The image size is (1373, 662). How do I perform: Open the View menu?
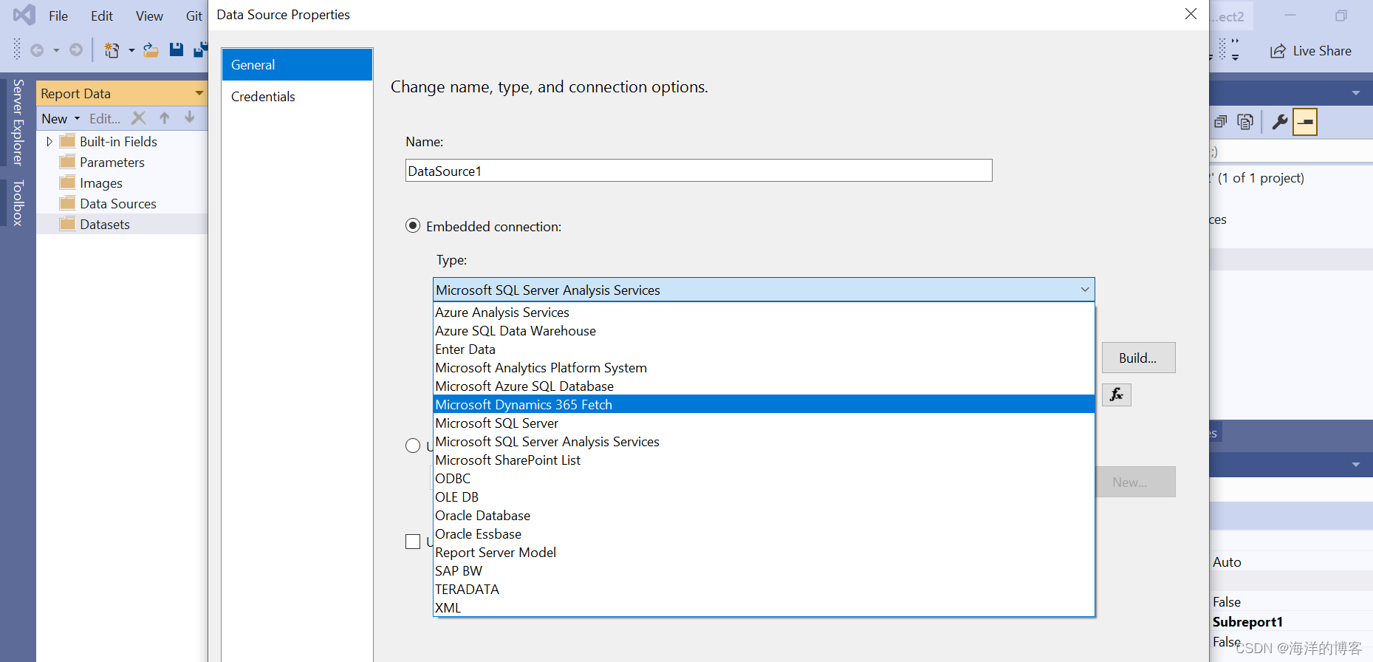149,16
